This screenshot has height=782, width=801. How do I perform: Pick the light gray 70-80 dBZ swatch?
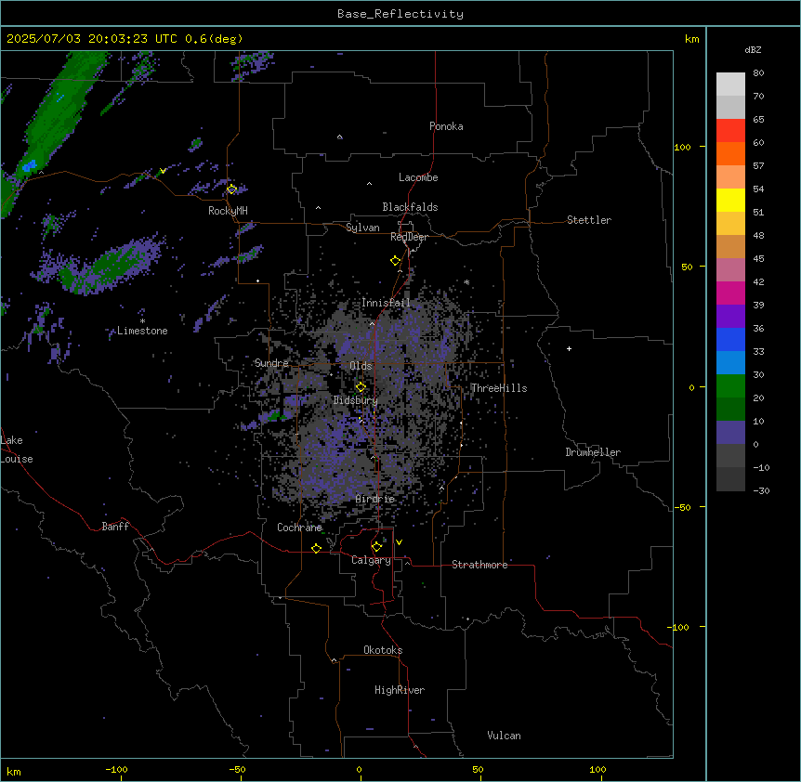click(730, 85)
